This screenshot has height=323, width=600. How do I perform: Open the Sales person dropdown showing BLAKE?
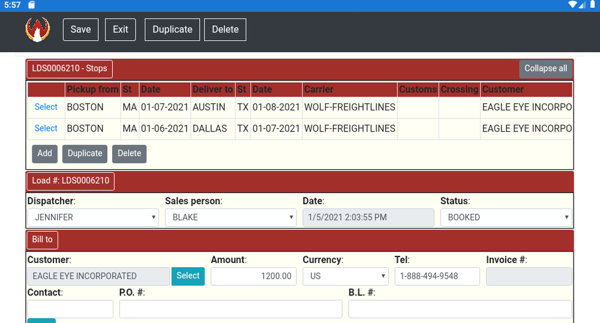click(231, 217)
